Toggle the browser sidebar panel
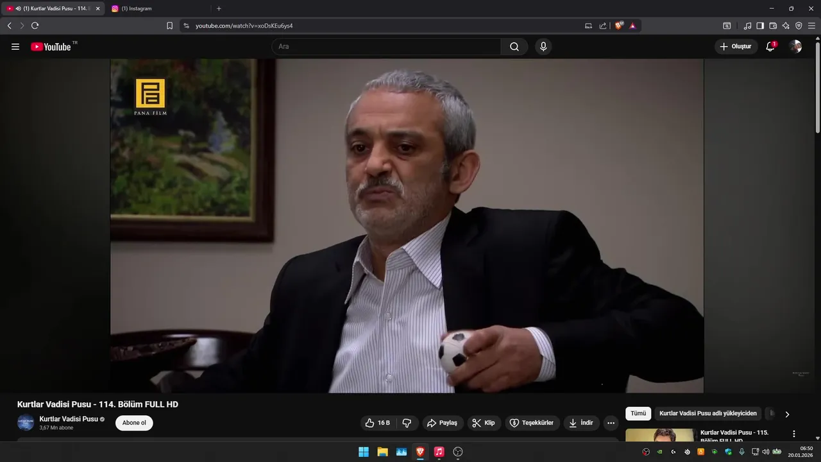Viewport: 821px width, 462px height. click(x=760, y=26)
